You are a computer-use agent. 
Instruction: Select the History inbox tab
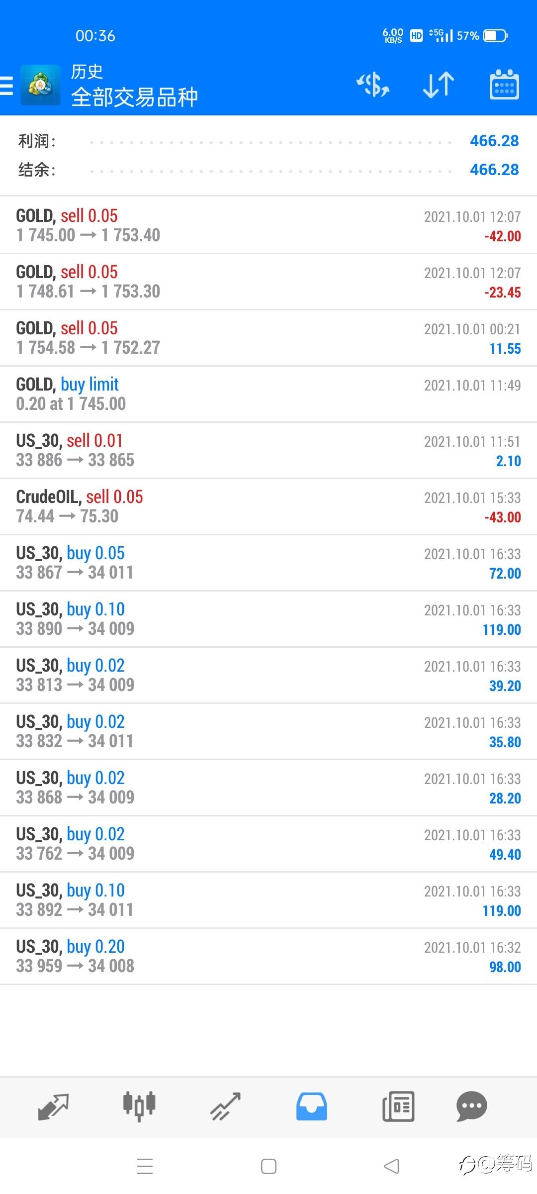pos(312,1106)
